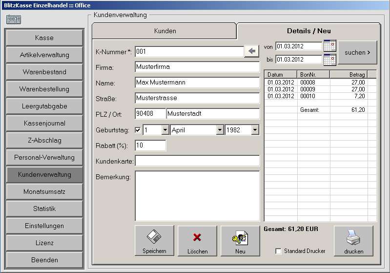This screenshot has width=390, height=273.
Task: Expand the birthday day dropdown
Action: (165, 130)
